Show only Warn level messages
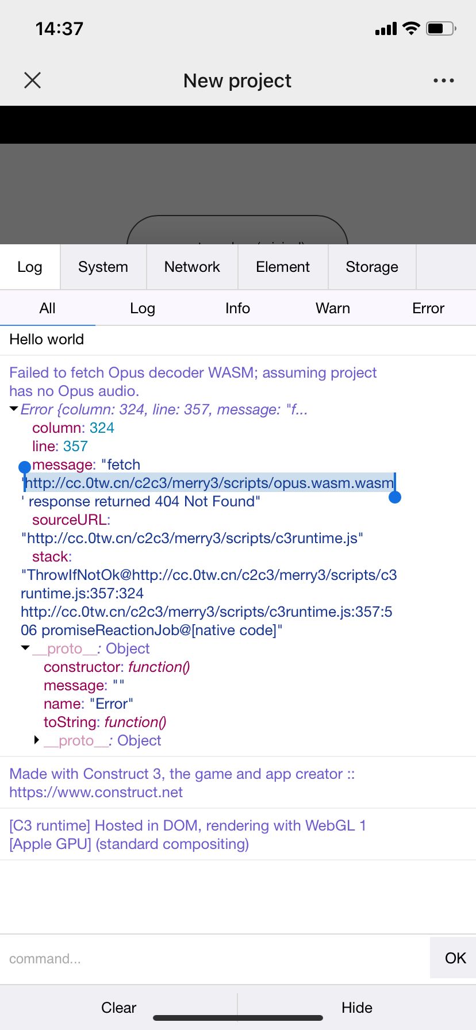Screen dimensions: 476x1030 332,308
